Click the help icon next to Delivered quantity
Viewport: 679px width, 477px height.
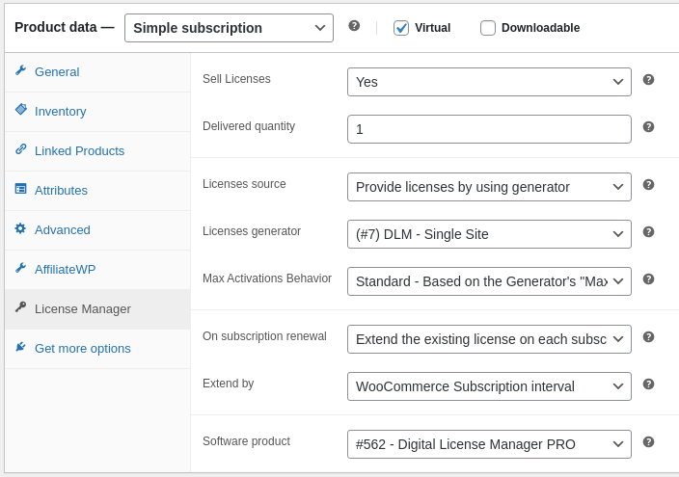coord(648,127)
